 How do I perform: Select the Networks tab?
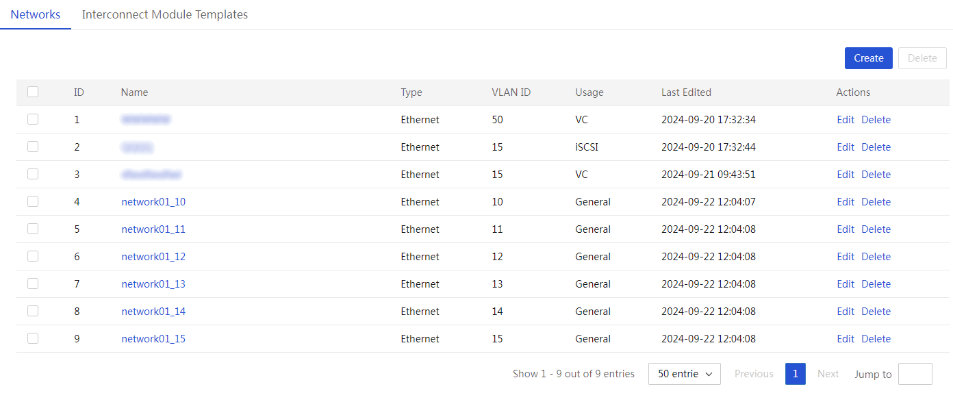pyautogui.click(x=36, y=14)
